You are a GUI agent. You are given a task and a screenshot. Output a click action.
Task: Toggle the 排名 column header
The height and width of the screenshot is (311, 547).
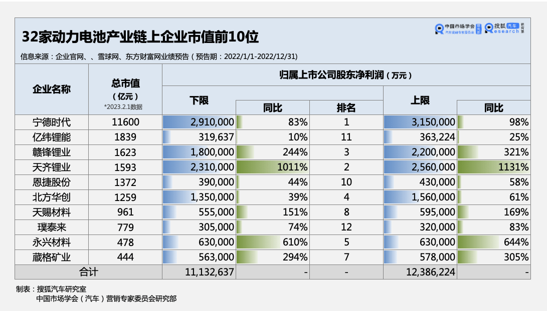346,107
